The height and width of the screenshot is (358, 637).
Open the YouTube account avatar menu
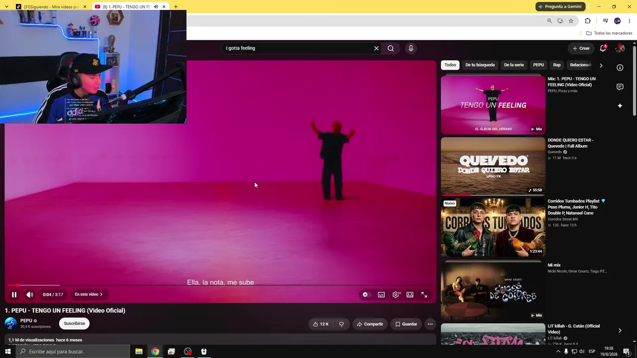point(620,48)
